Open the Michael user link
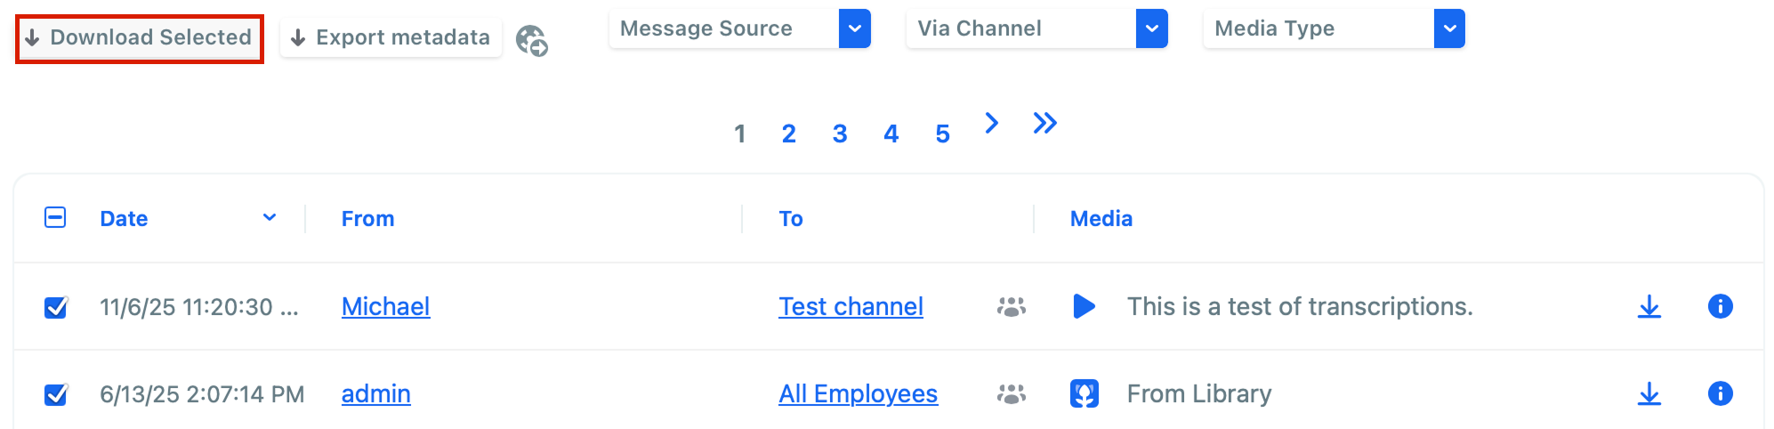Image resolution: width=1774 pixels, height=429 pixels. pyautogui.click(x=386, y=307)
